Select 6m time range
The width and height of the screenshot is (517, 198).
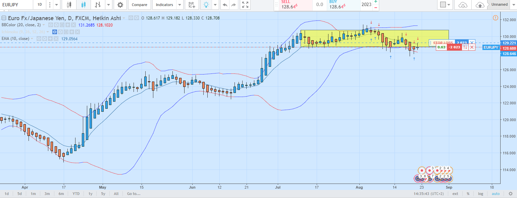pyautogui.click(x=61, y=194)
